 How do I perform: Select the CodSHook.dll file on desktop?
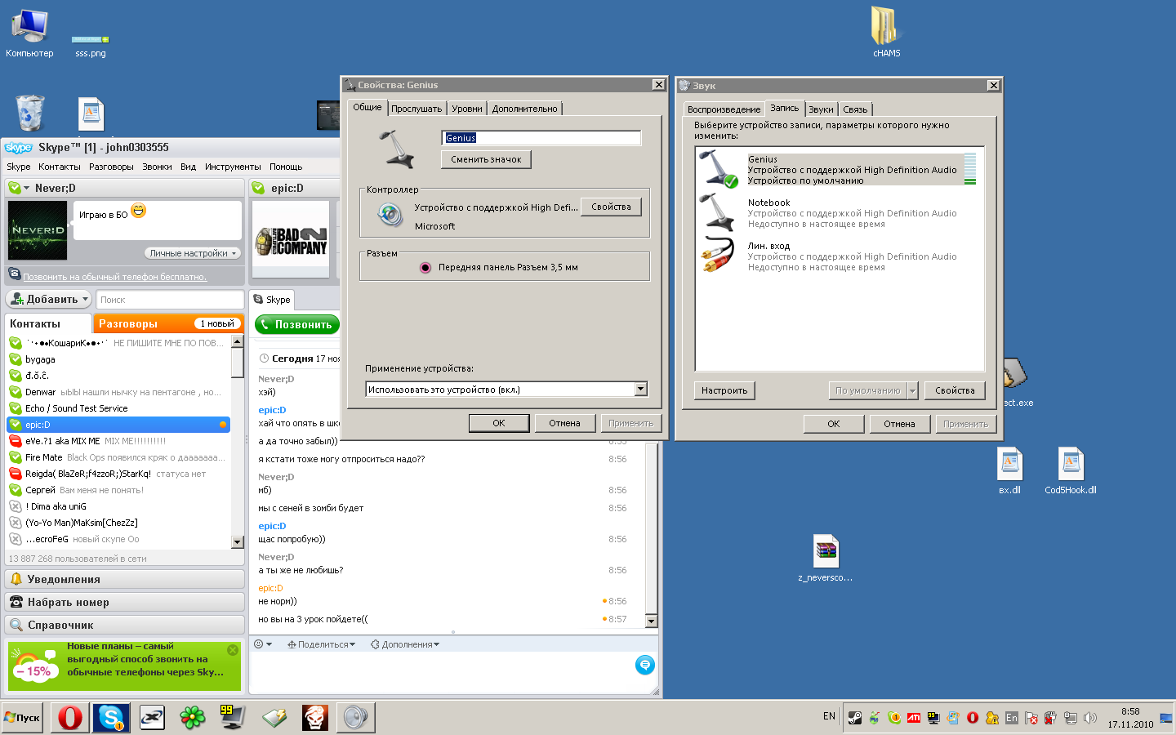[1071, 471]
